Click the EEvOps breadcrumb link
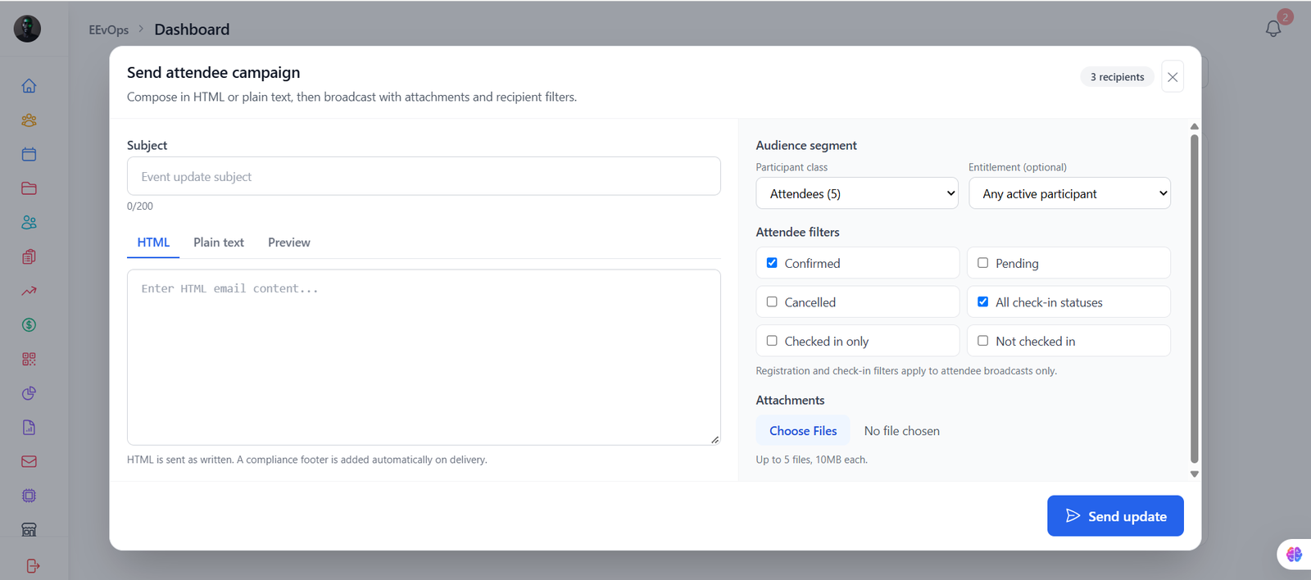This screenshot has width=1311, height=580. tap(109, 29)
